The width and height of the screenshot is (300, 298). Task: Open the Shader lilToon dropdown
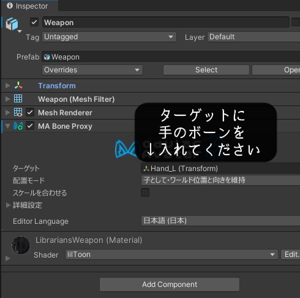pos(171,254)
